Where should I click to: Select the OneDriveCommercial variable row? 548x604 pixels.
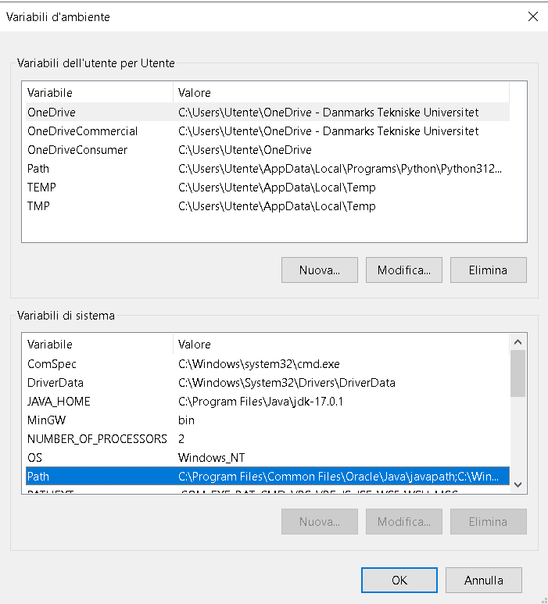pyautogui.click(x=82, y=131)
